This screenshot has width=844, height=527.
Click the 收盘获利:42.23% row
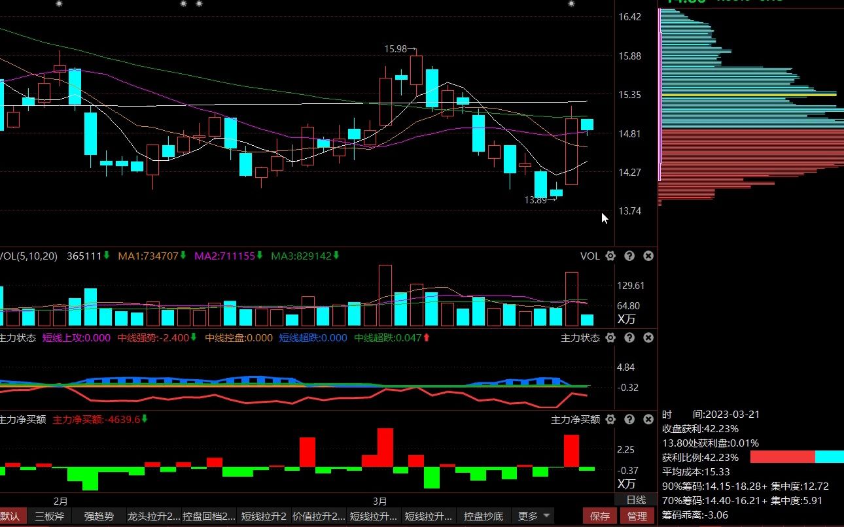[700, 429]
